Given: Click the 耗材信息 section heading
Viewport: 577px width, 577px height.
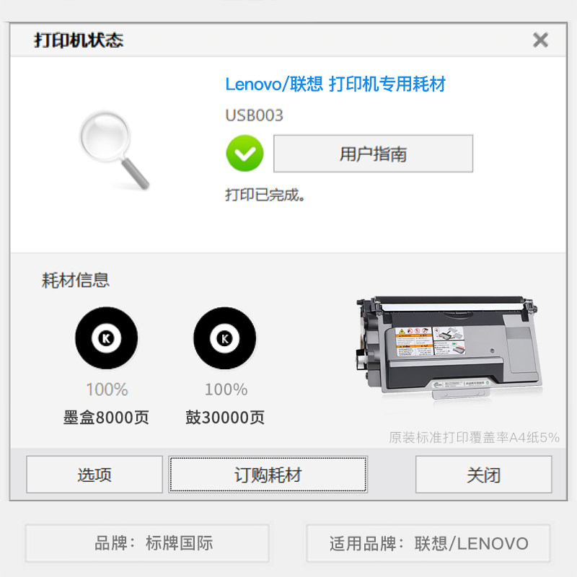Looking at the screenshot, I should (x=76, y=280).
